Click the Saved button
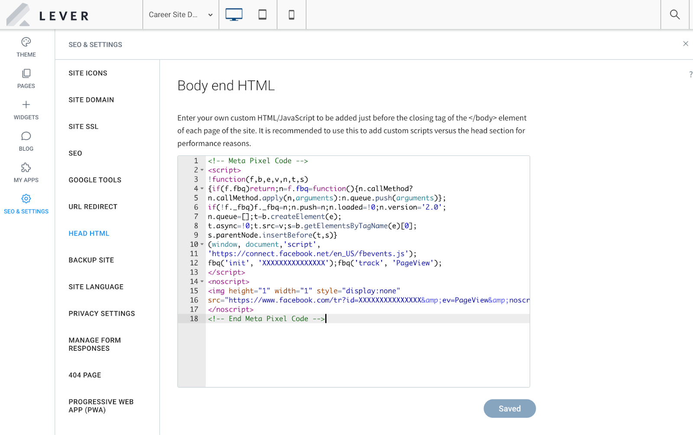The width and height of the screenshot is (693, 435). (x=510, y=409)
